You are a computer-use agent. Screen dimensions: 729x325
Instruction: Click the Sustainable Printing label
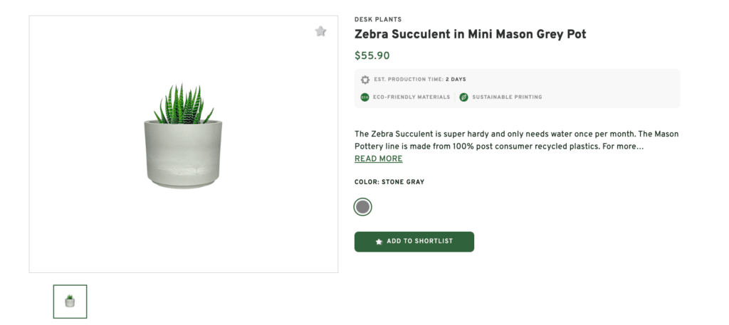(x=507, y=97)
